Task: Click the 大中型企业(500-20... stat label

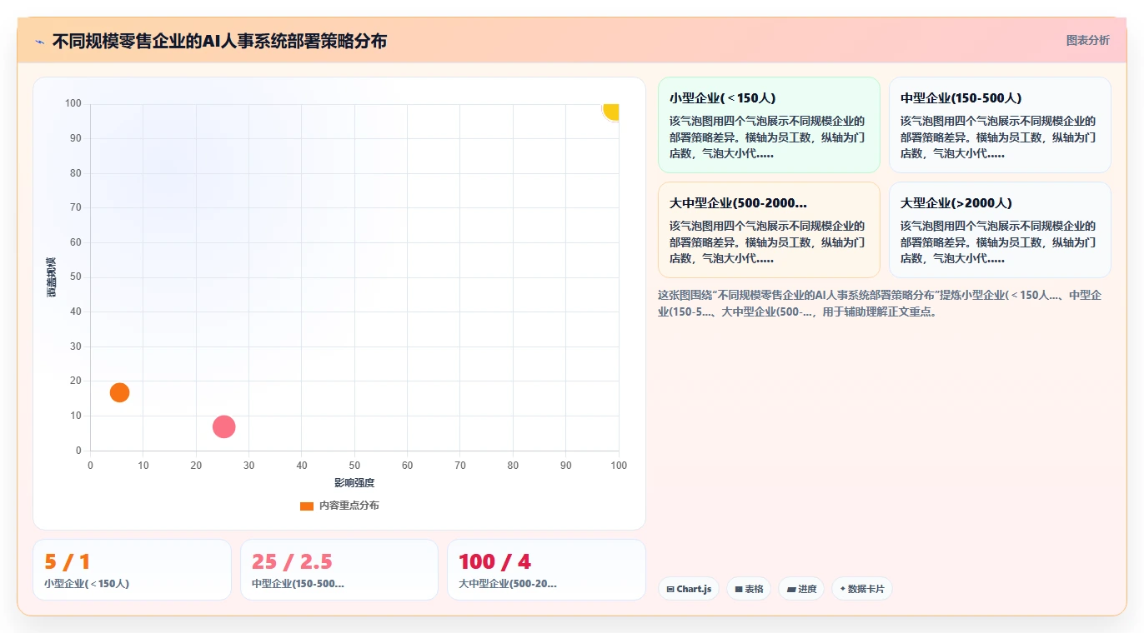Action: coord(508,584)
